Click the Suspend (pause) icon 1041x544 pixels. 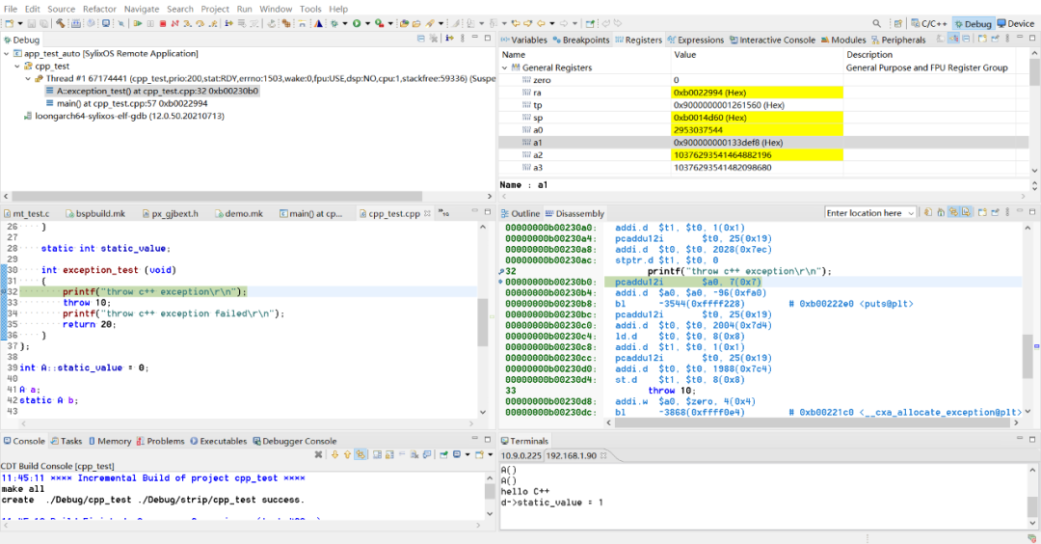[x=150, y=23]
